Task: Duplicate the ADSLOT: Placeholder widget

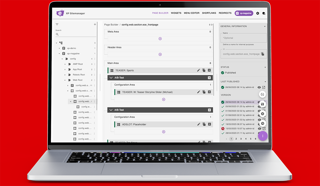Action: [204, 124]
